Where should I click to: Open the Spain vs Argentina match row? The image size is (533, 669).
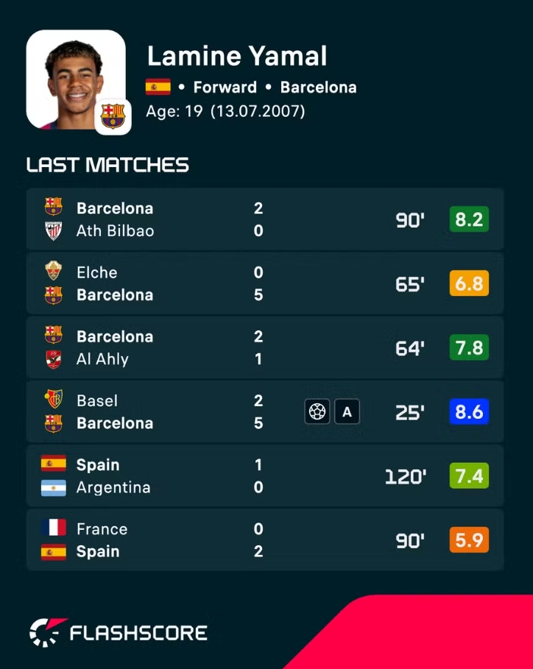(265, 475)
